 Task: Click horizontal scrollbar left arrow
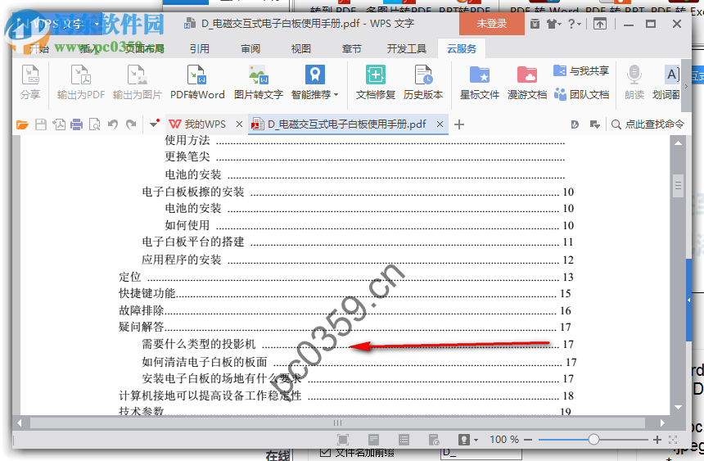(x=20, y=423)
